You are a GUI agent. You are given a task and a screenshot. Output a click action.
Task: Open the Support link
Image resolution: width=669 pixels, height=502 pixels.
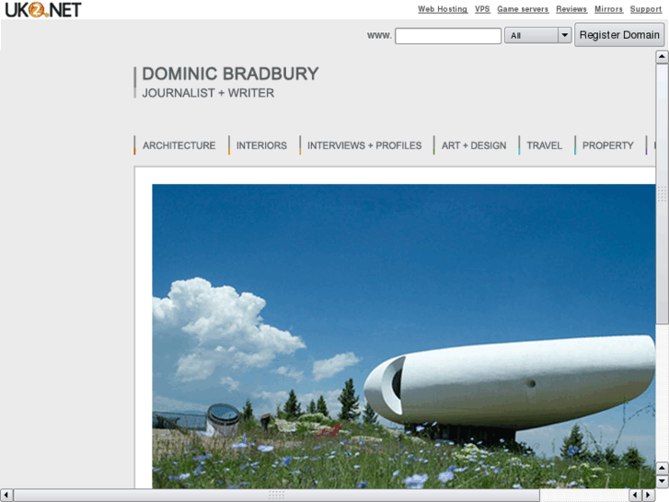646,9
